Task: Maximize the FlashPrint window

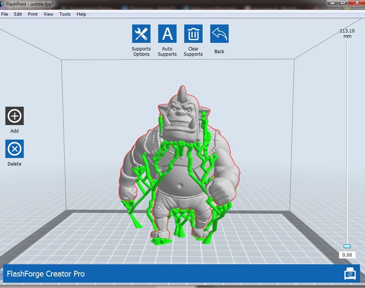Action: (x=343, y=3)
